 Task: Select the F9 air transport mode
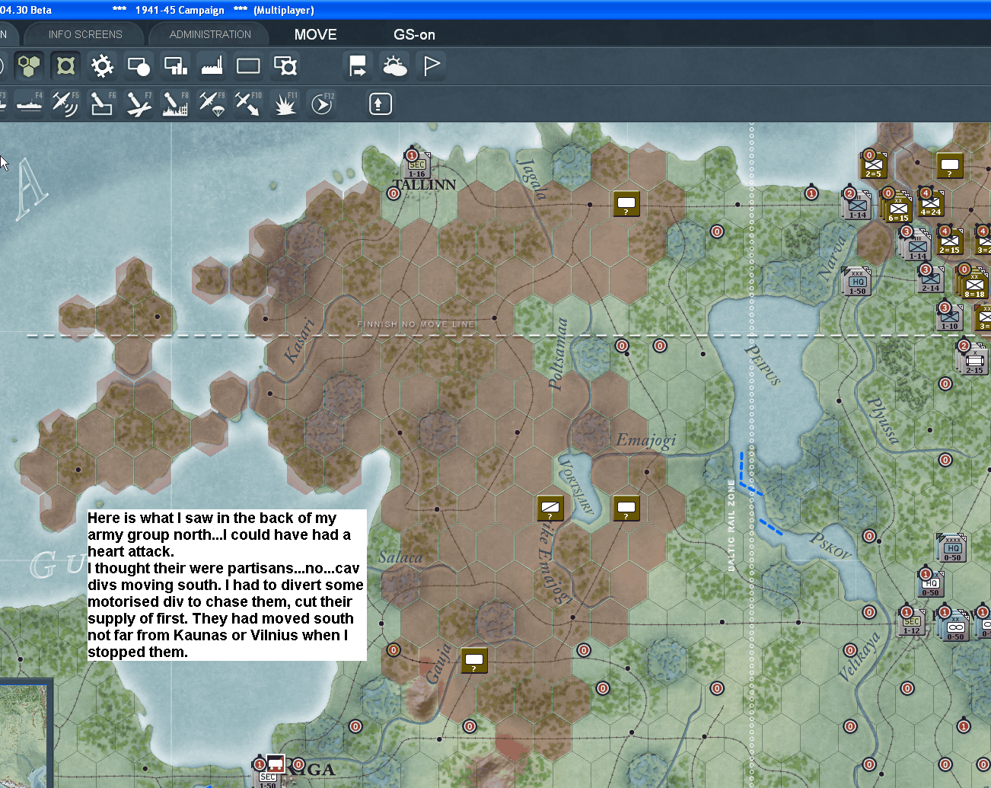click(x=212, y=104)
